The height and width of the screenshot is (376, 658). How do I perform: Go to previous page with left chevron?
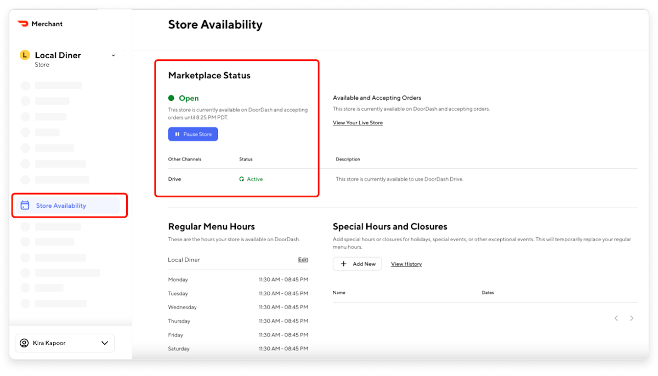[x=616, y=318]
